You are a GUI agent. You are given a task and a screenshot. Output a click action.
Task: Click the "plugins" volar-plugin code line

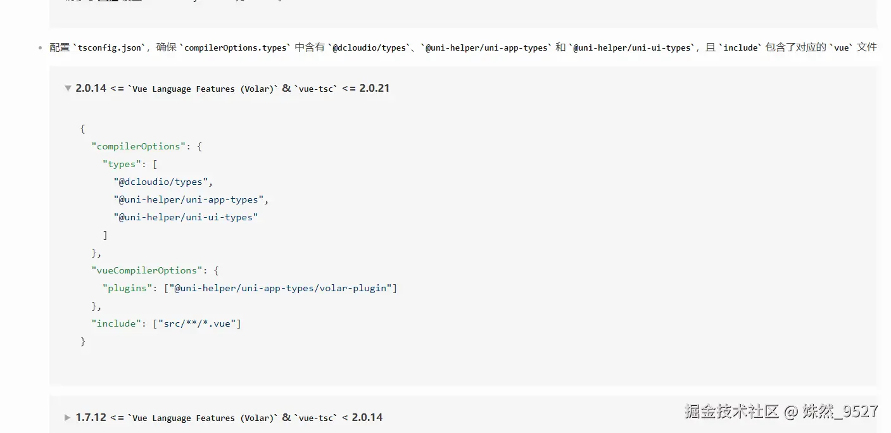(250, 288)
